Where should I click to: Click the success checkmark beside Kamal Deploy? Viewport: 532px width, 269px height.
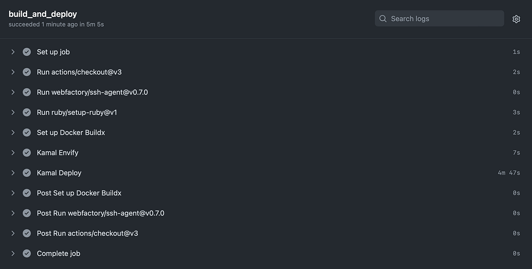[x=27, y=173]
